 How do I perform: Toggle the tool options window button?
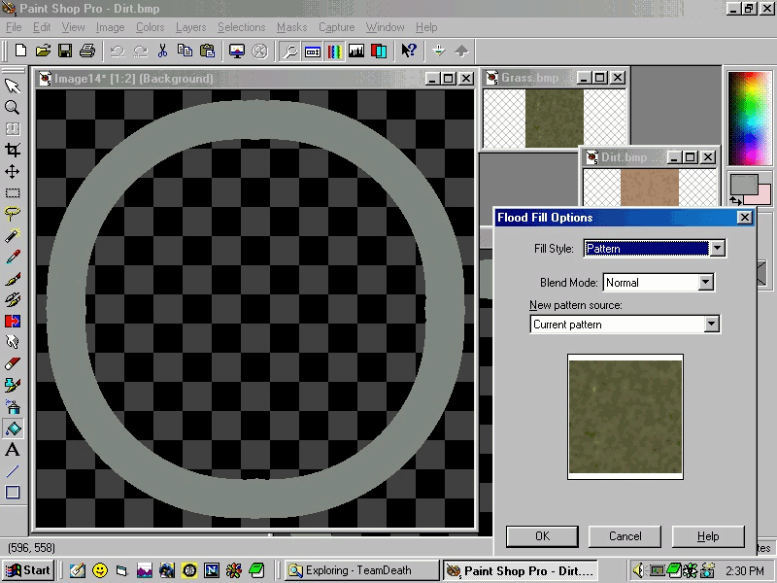click(x=313, y=51)
